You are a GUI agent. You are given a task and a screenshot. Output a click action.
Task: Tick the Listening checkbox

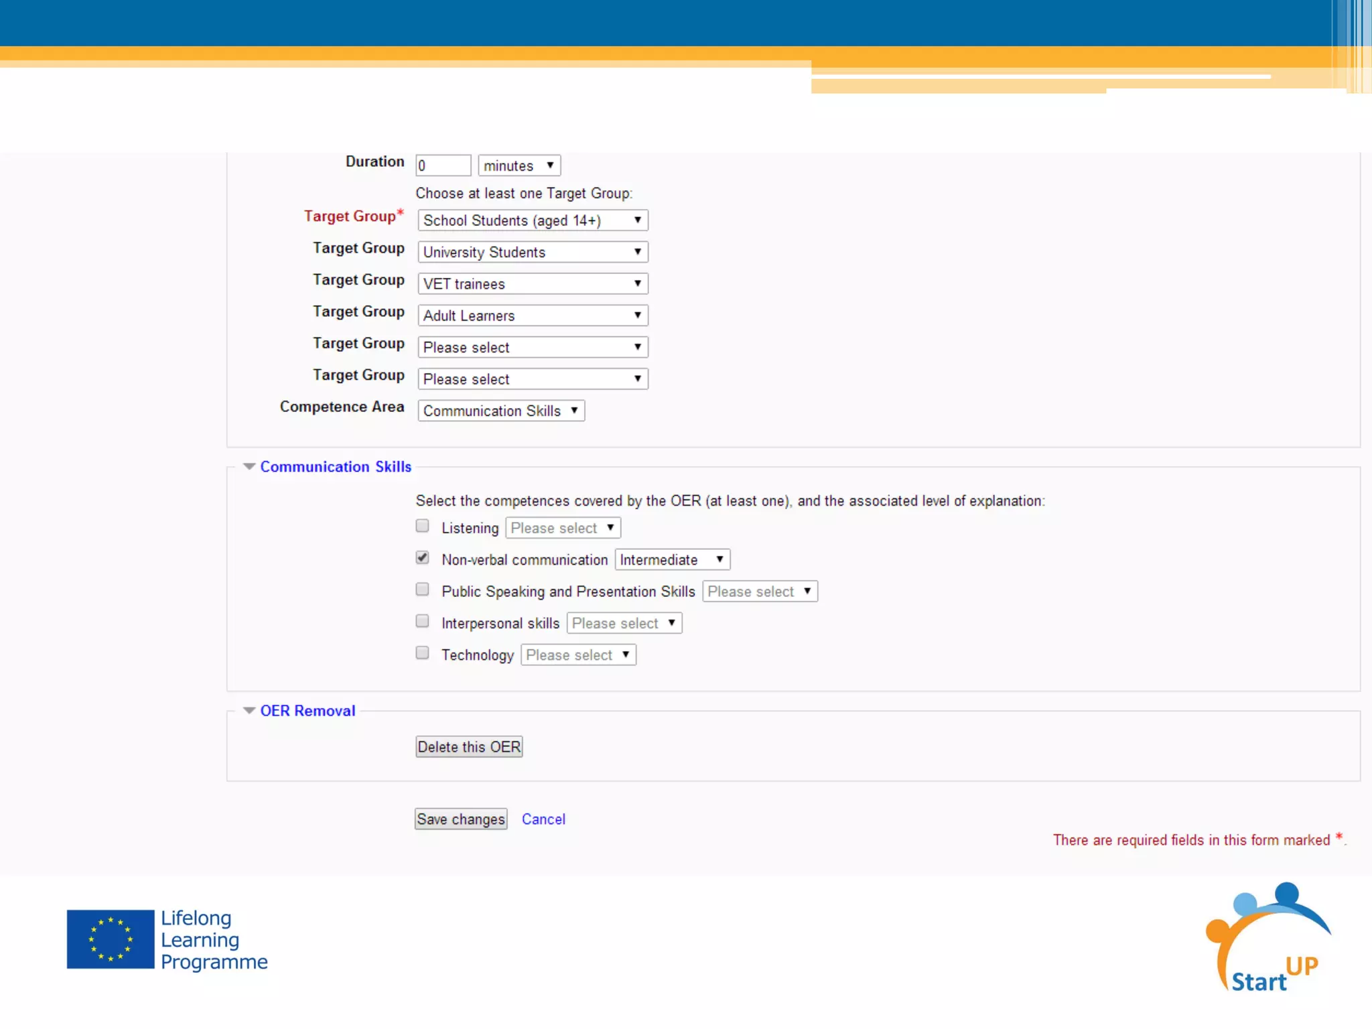422,526
